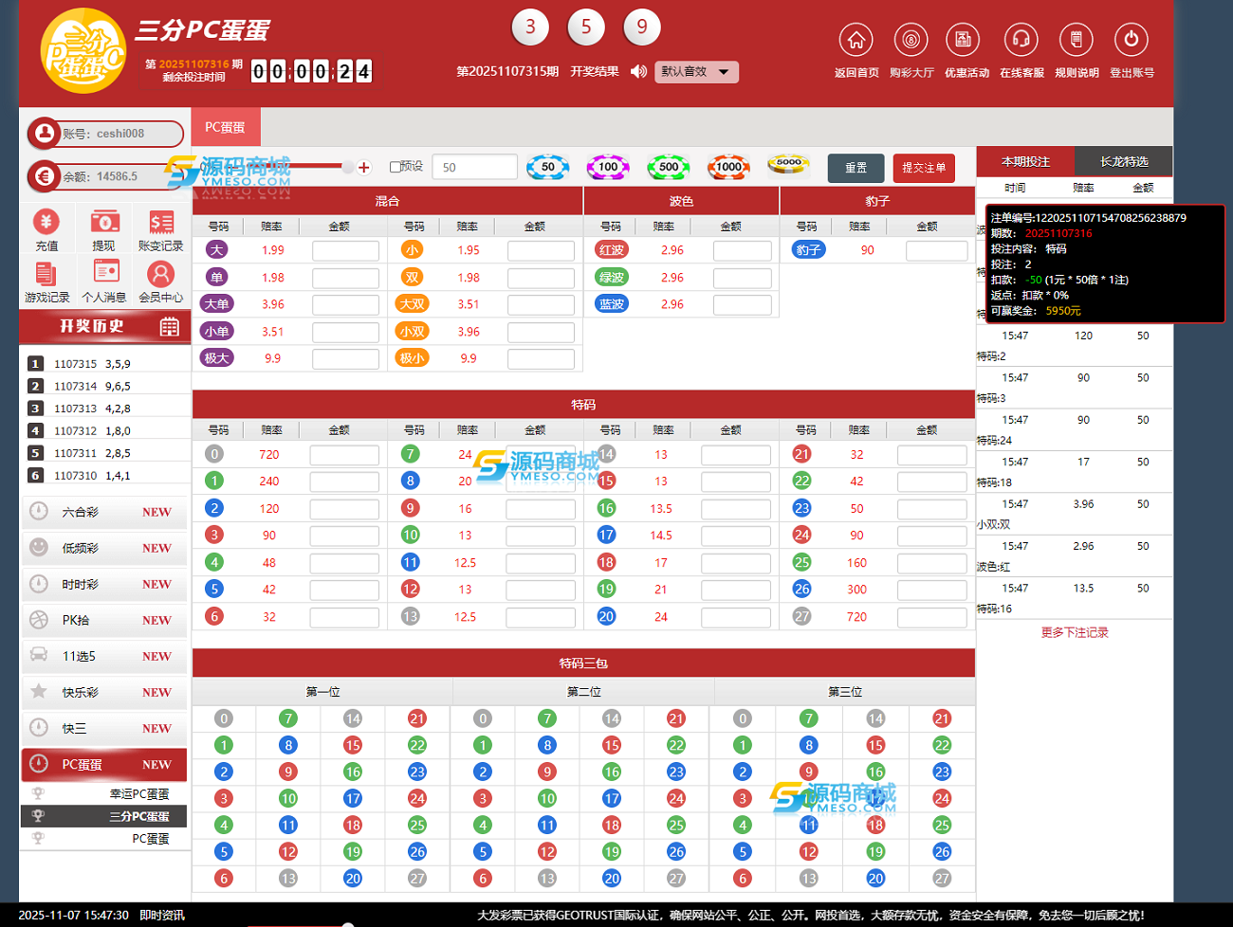This screenshot has height=927, width=1233.
Task: Select the 500 green betting chip
Action: pos(669,168)
